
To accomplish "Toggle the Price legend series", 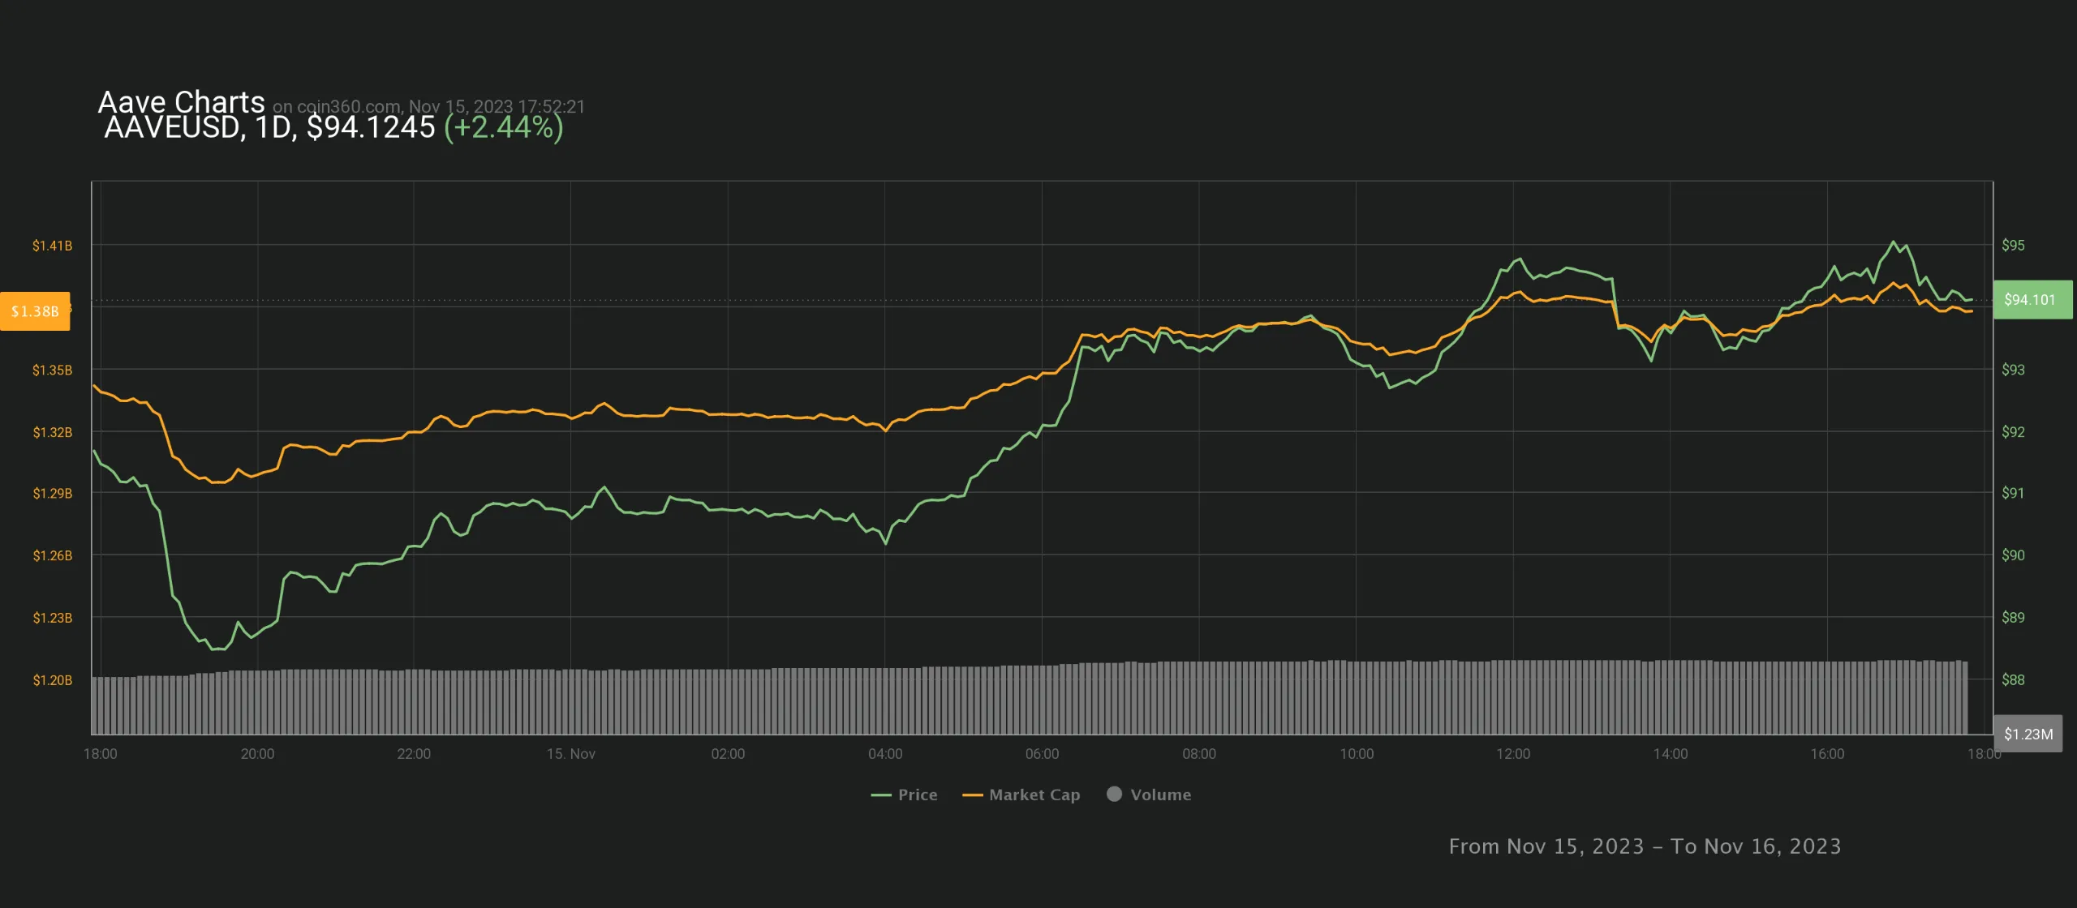I will [917, 794].
